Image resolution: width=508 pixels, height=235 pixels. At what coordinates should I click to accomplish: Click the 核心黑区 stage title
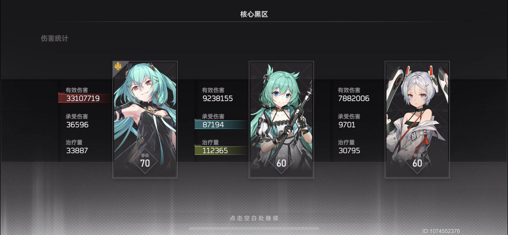pyautogui.click(x=254, y=14)
